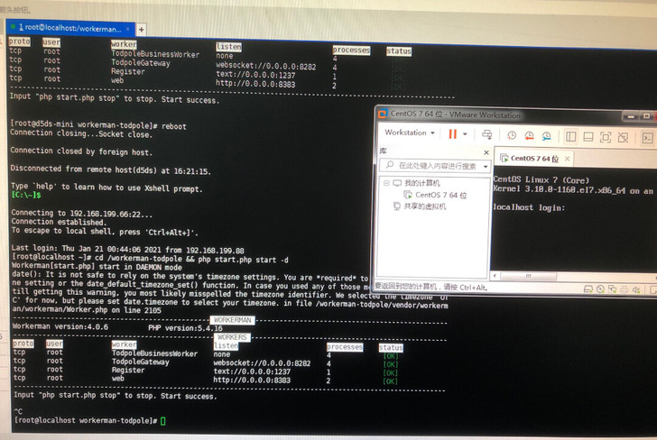Click the [OK] status for TodpoleBusinessWorker row
The image size is (657, 440).
point(391,356)
